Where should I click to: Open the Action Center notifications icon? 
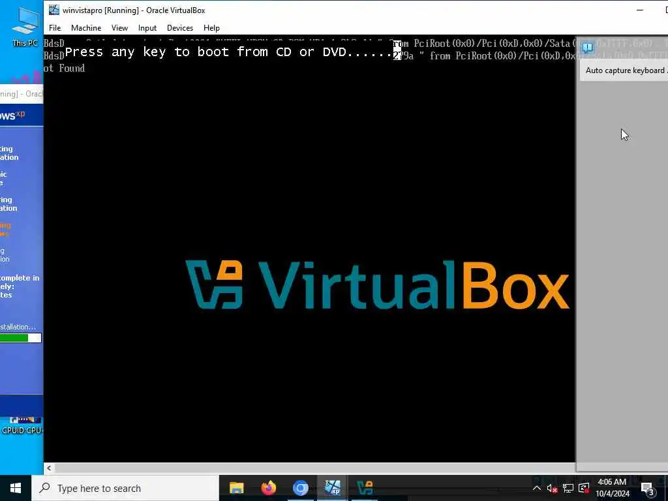pos(647,488)
